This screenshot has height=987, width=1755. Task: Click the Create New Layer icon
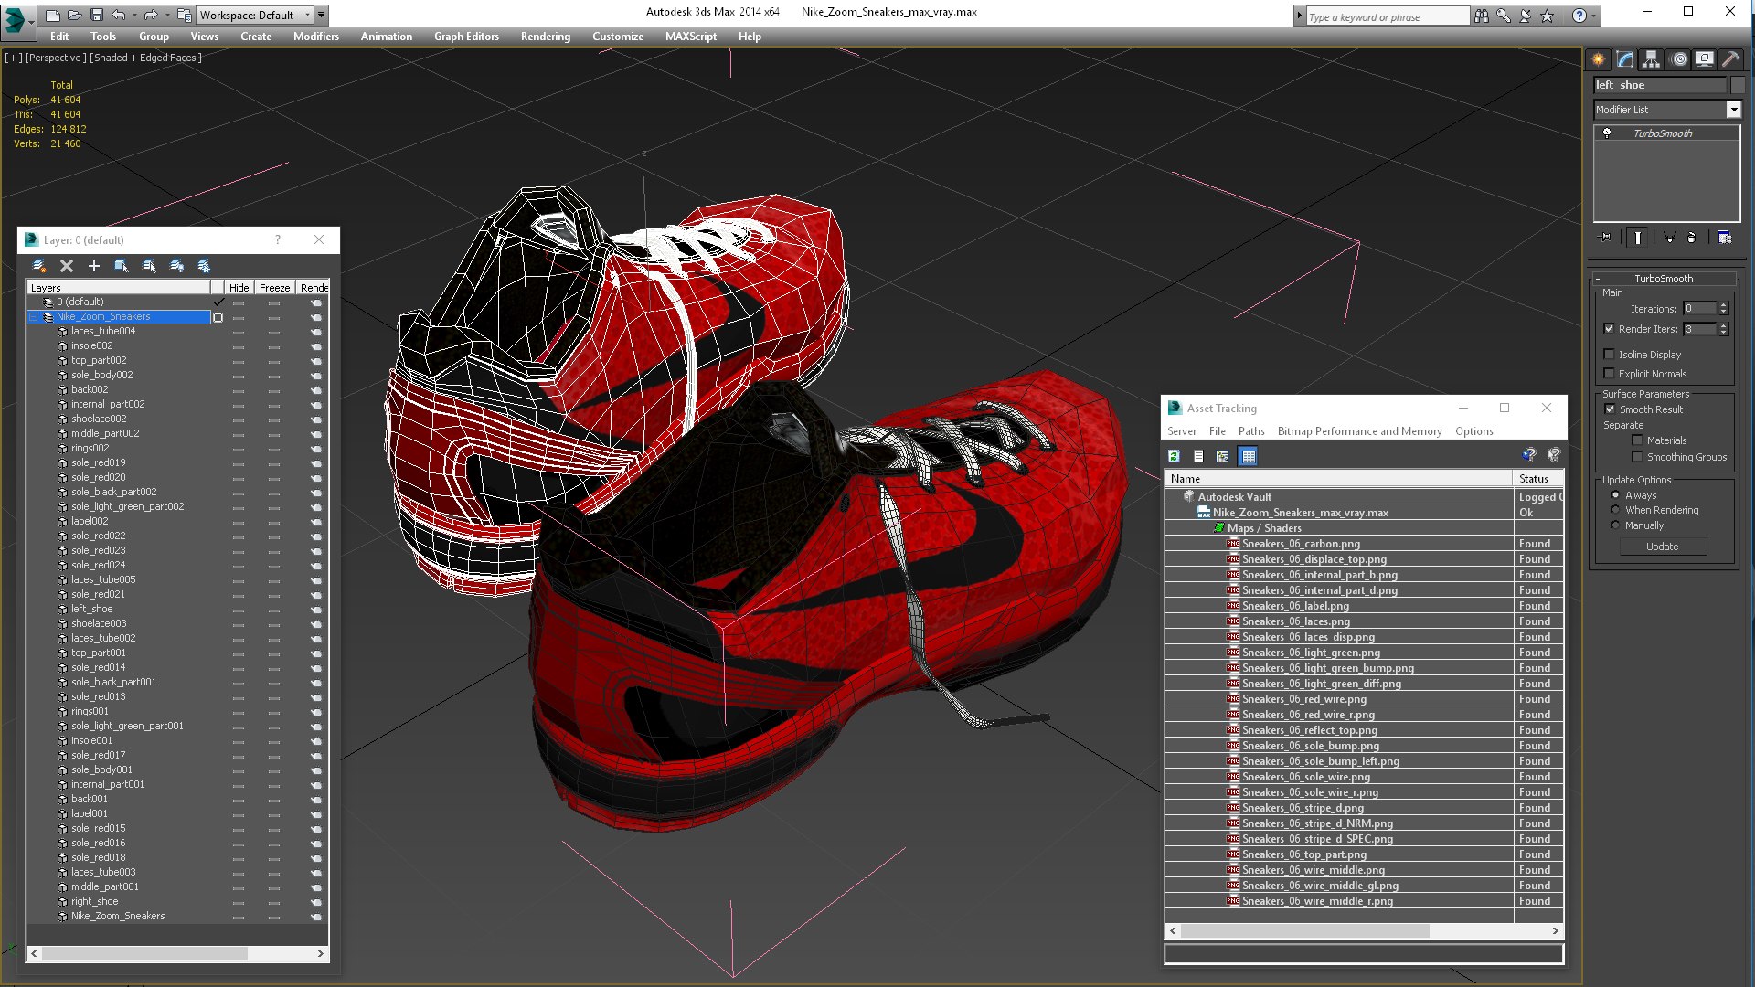[39, 266]
